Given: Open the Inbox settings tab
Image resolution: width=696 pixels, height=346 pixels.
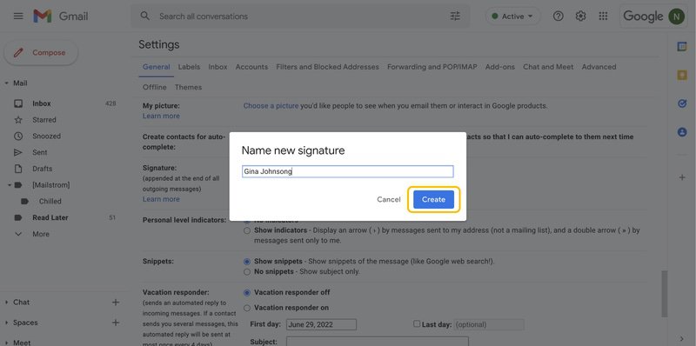Looking at the screenshot, I should (218, 67).
